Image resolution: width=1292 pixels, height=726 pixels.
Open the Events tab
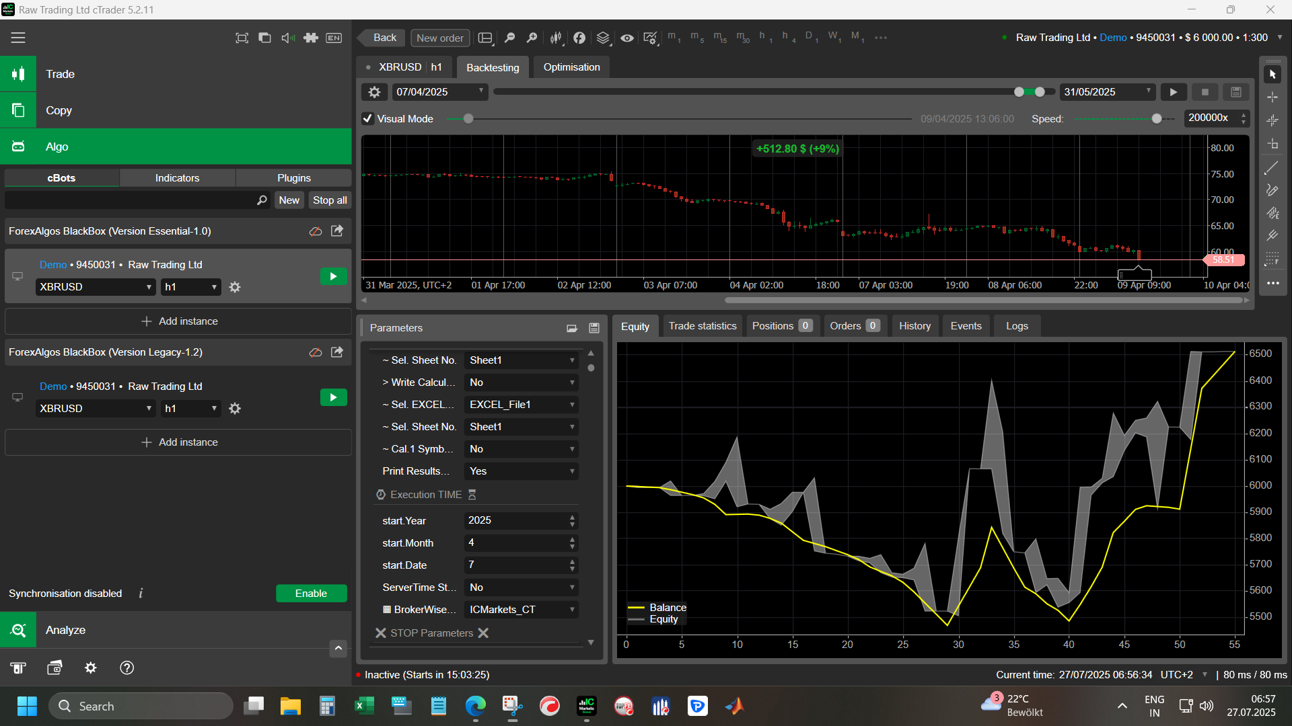[x=966, y=326]
